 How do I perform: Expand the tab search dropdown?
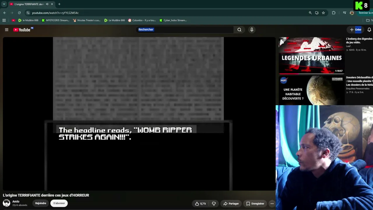(4, 4)
